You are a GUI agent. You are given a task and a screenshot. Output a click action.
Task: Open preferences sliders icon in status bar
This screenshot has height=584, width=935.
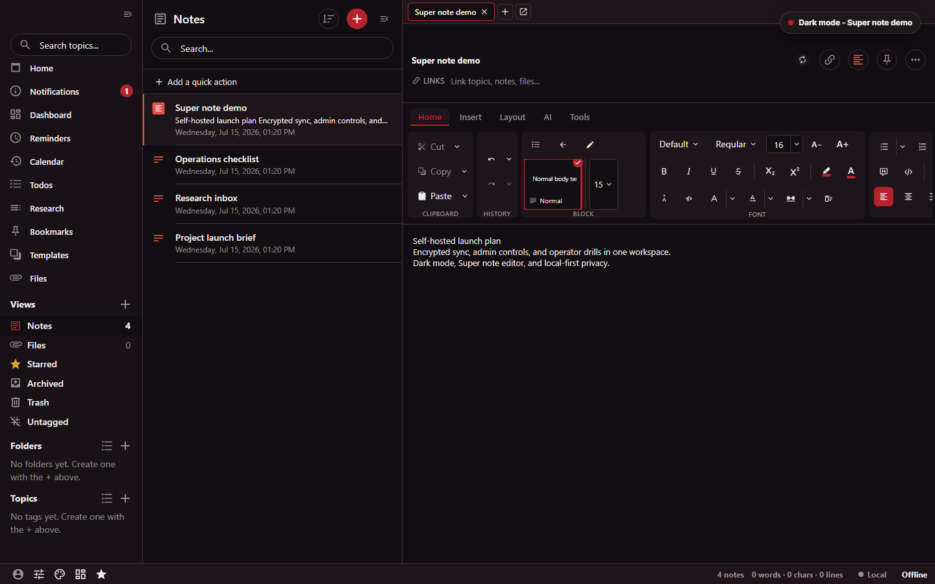tap(39, 574)
